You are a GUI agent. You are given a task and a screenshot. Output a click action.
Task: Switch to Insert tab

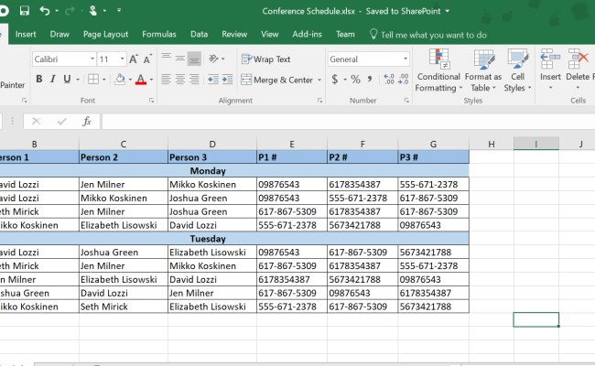point(26,34)
